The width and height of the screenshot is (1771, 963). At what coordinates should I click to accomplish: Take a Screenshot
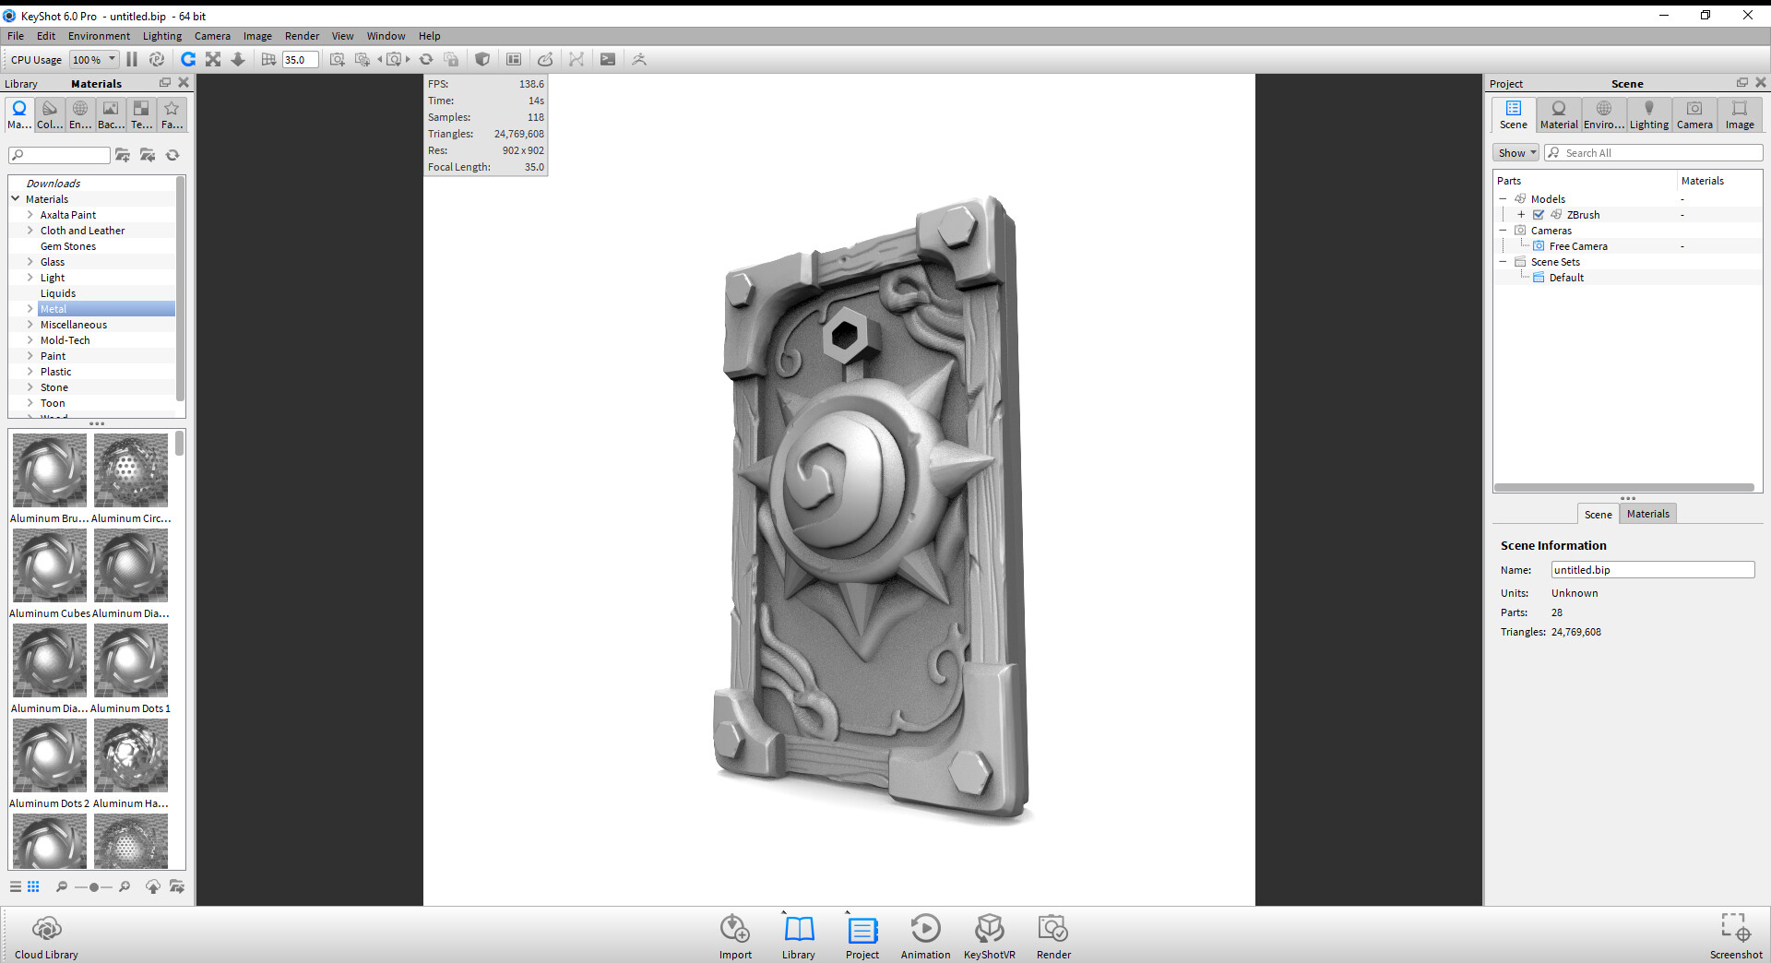point(1736,937)
